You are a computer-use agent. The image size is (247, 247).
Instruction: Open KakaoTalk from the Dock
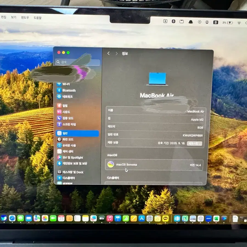coord(165,218)
